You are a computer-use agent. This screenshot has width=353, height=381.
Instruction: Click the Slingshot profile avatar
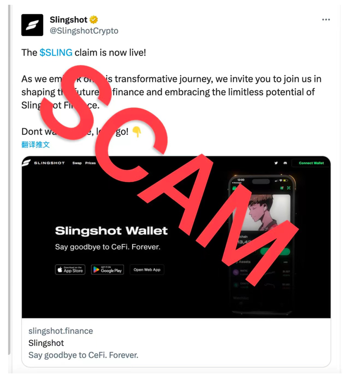pos(32,25)
